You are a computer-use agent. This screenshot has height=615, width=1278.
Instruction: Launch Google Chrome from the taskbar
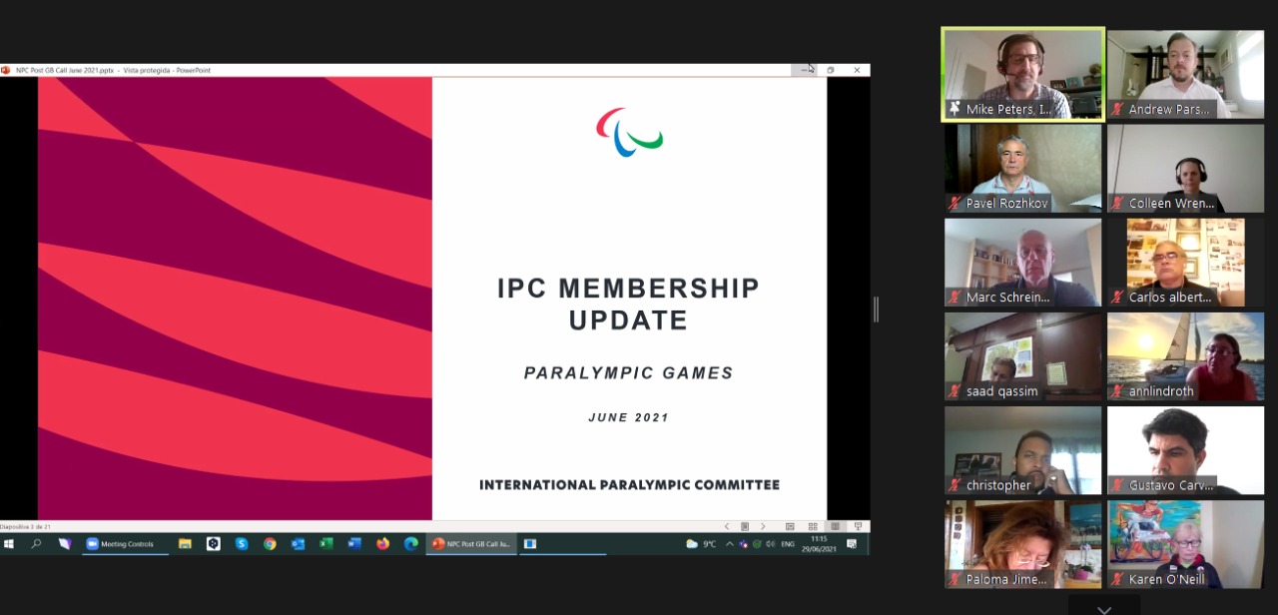click(x=270, y=544)
